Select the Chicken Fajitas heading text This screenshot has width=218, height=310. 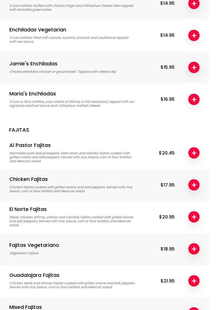tap(29, 179)
